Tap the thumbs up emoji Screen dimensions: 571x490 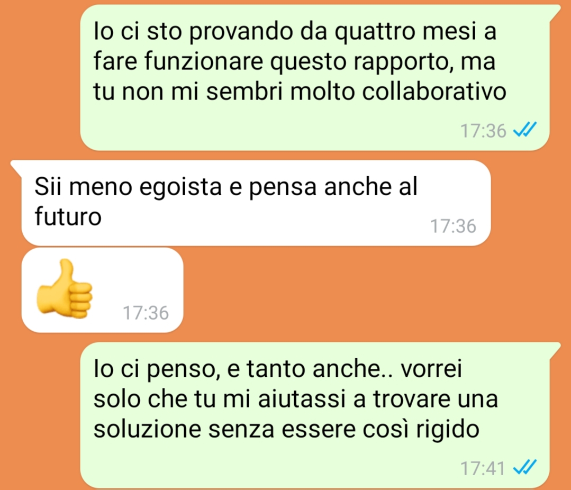pos(64,289)
